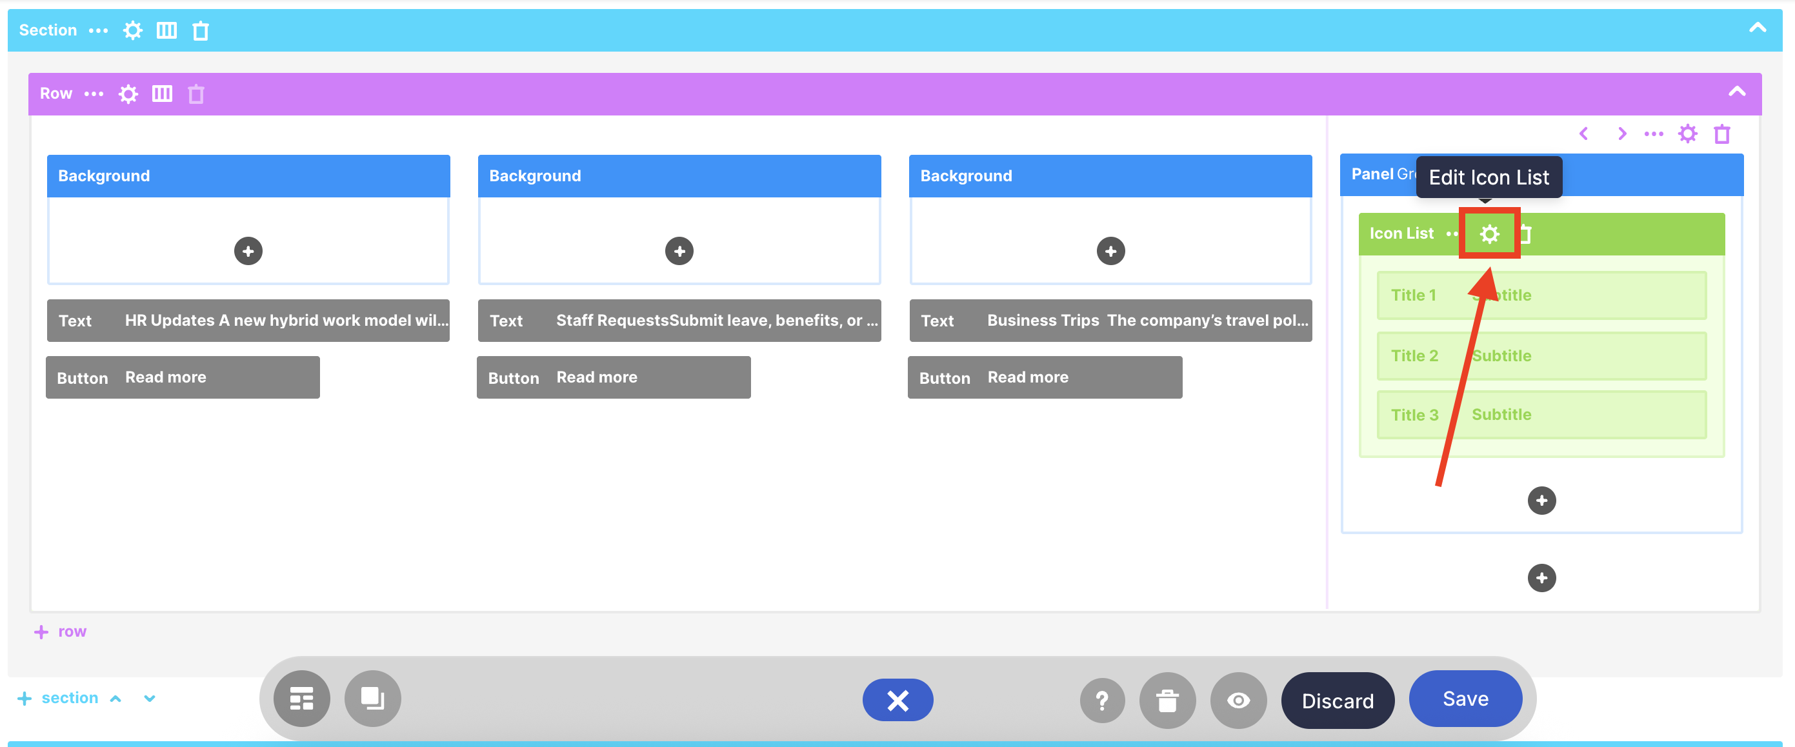Collapse the Row with chevron
The height and width of the screenshot is (747, 1795).
point(1736,92)
